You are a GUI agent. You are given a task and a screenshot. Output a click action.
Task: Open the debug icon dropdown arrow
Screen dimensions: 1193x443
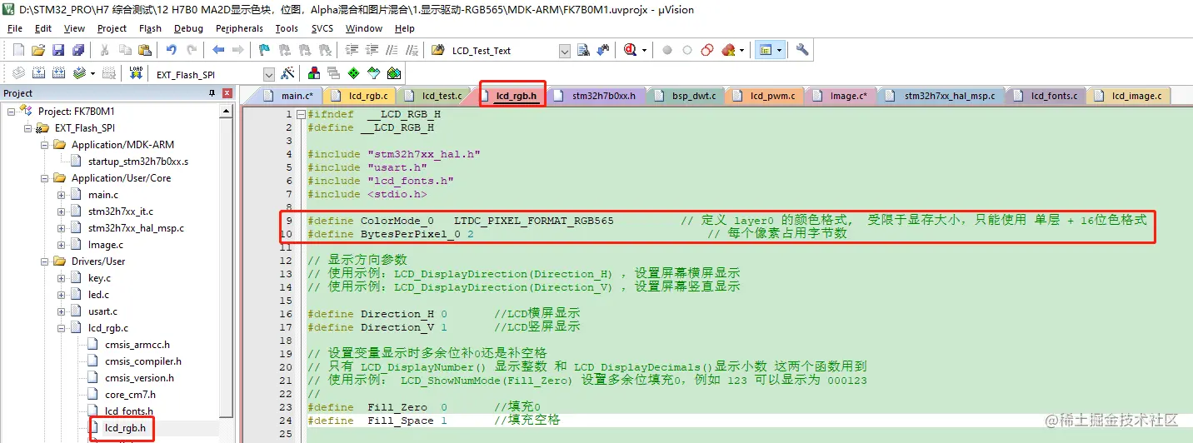645,50
